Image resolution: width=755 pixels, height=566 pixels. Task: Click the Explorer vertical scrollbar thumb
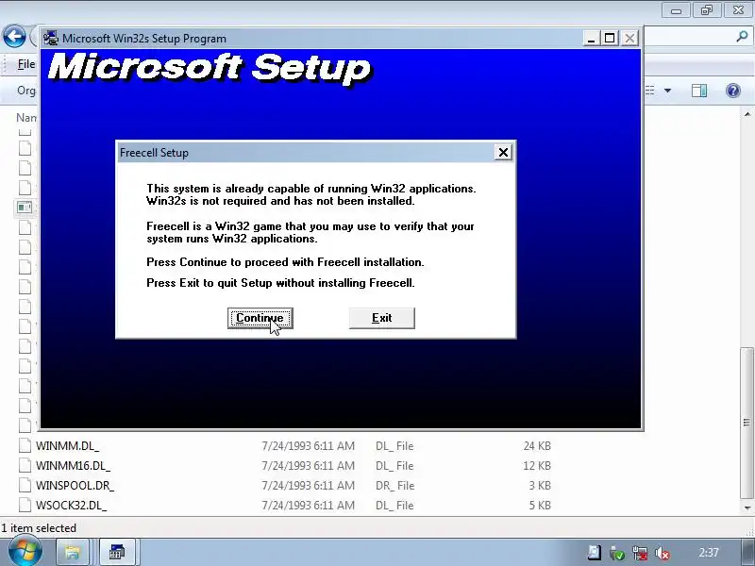click(x=747, y=423)
